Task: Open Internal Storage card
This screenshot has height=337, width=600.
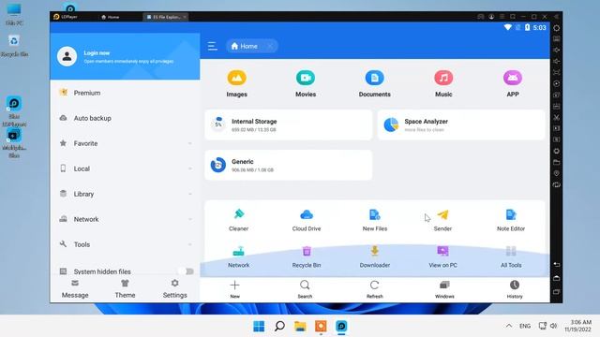Action: pyautogui.click(x=288, y=125)
